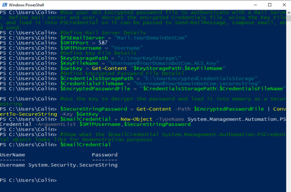Open the PowerShell window system menu icon
Image resolution: width=291 pixels, height=192 pixels.
pos(4,5)
